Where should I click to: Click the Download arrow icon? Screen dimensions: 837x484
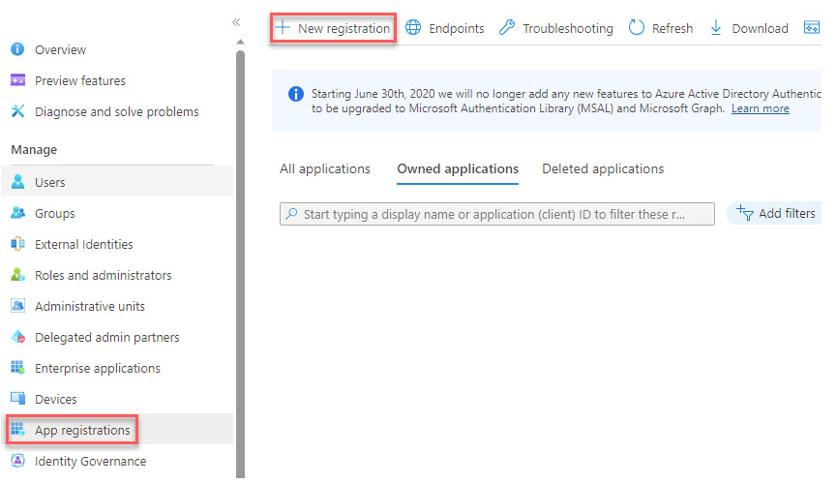coord(716,28)
